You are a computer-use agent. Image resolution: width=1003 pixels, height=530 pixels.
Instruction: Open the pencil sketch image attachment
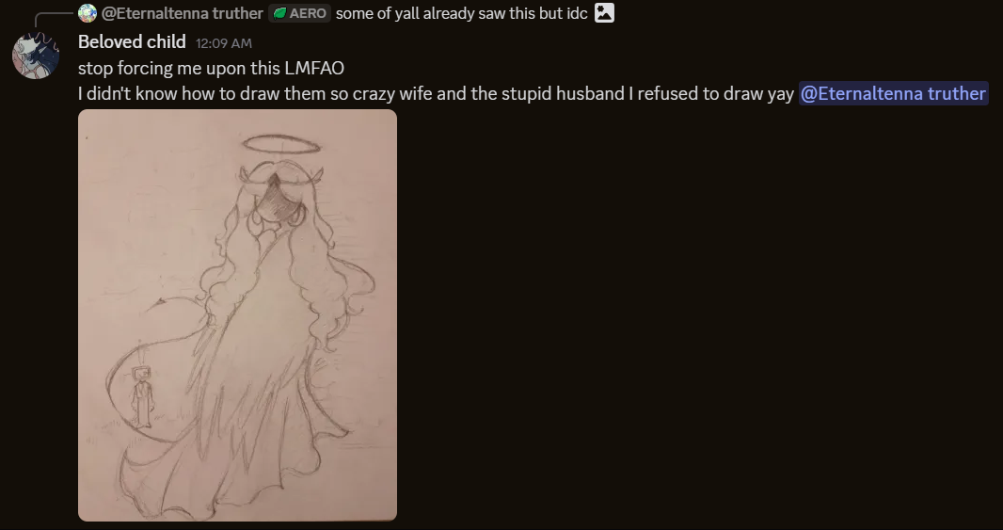click(x=237, y=315)
